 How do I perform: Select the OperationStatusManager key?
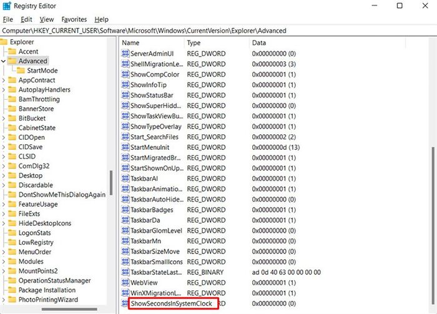[x=54, y=280]
